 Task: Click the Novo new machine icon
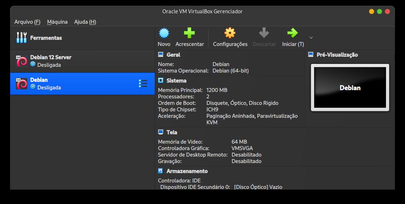point(164,33)
